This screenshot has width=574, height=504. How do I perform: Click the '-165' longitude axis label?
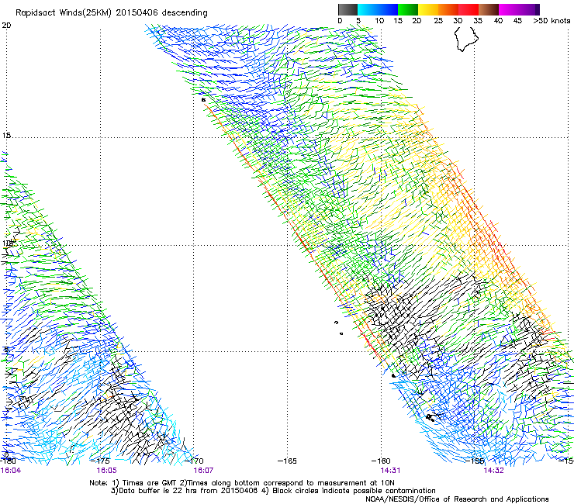click(x=287, y=461)
